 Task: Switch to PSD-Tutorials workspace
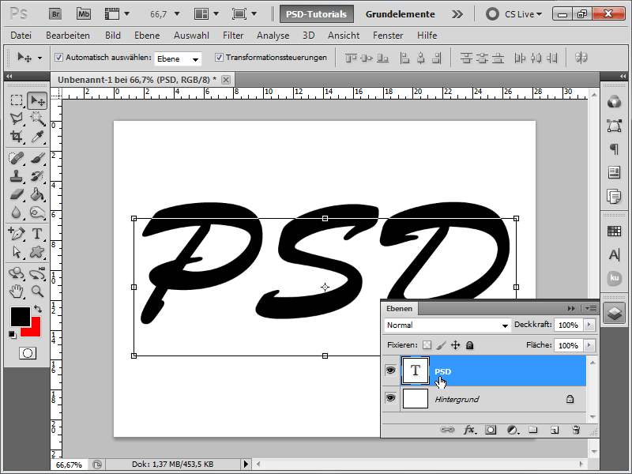[317, 14]
